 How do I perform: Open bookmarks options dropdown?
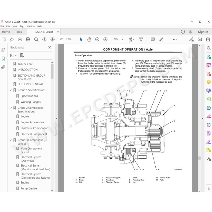coord(13,55)
